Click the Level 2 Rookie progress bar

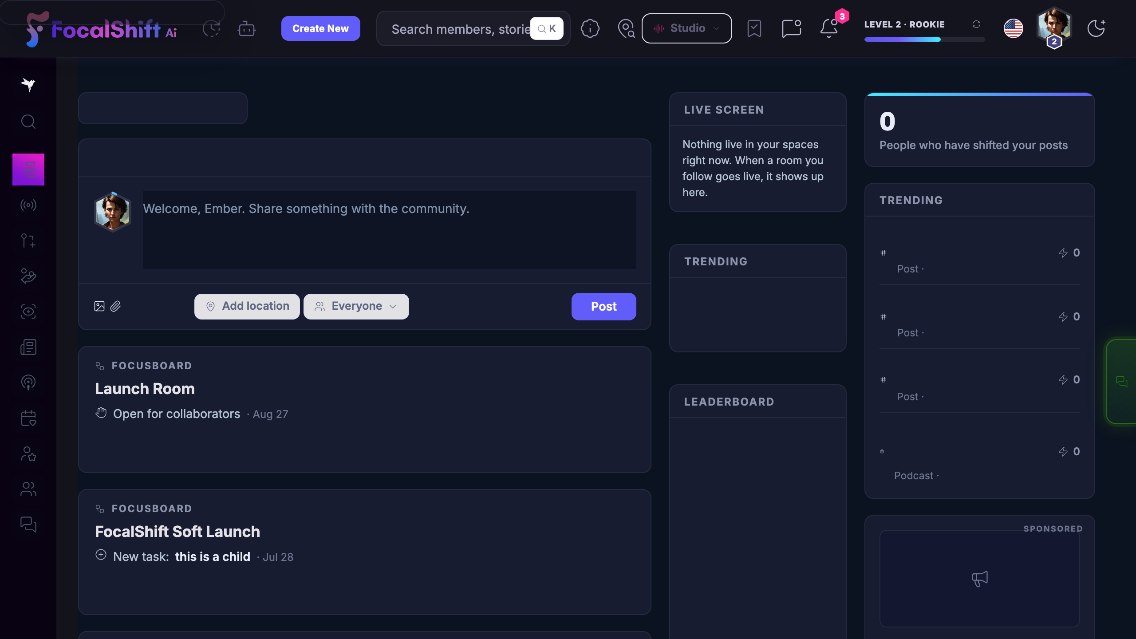pos(924,39)
